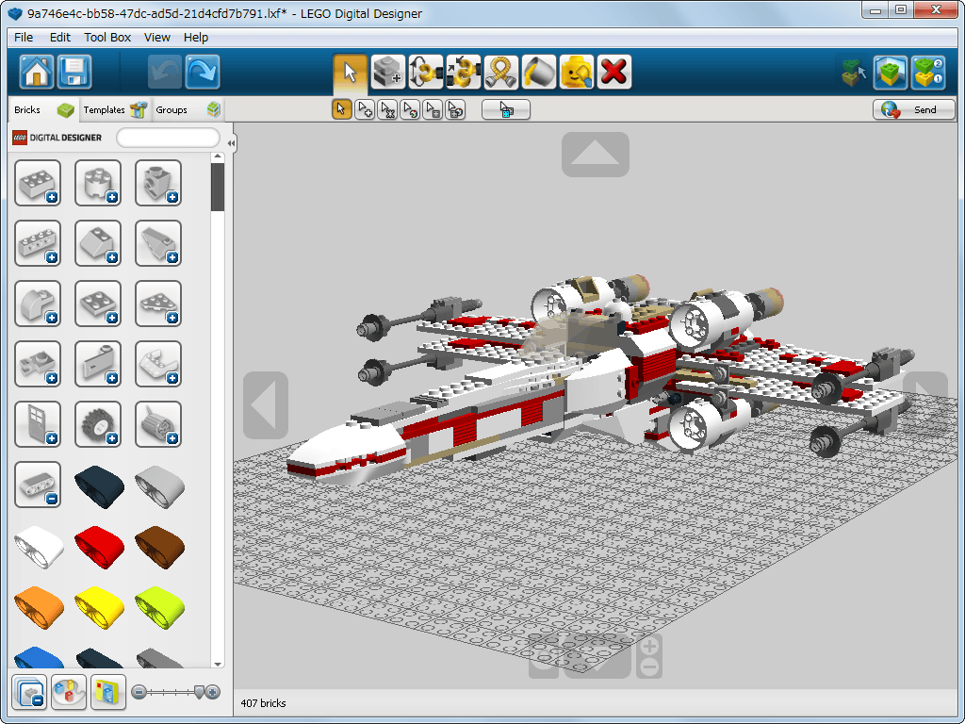Activate the Hide minifig-head tool
Image resolution: width=965 pixels, height=724 pixels.
point(577,72)
